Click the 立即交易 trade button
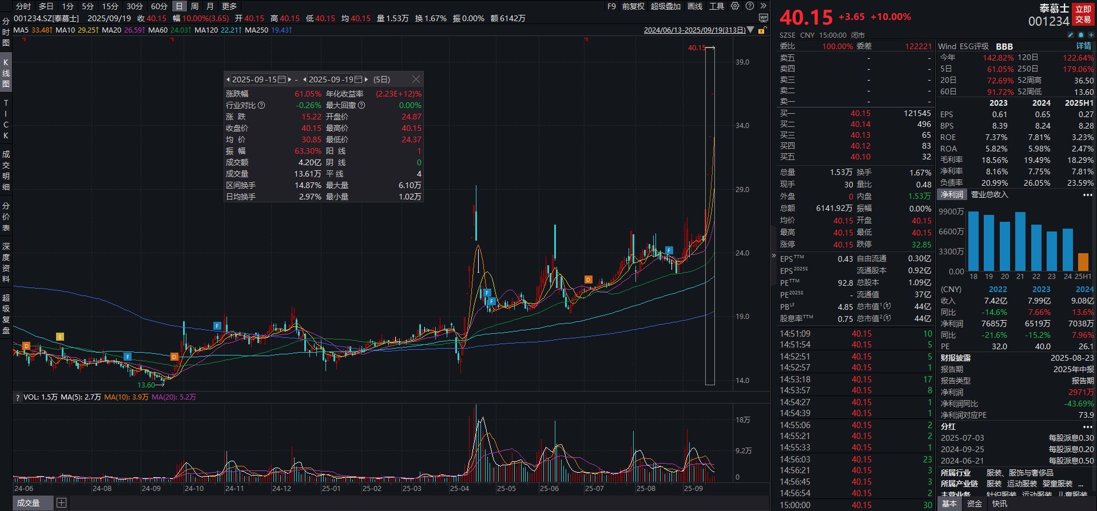This screenshot has width=1097, height=511. pyautogui.click(x=1083, y=14)
